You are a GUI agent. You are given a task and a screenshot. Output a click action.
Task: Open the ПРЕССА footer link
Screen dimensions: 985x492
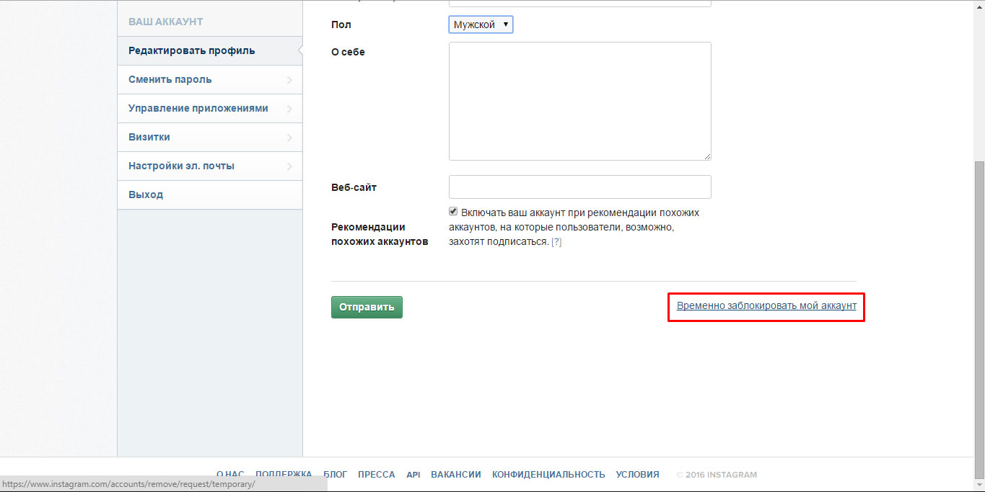pos(376,474)
